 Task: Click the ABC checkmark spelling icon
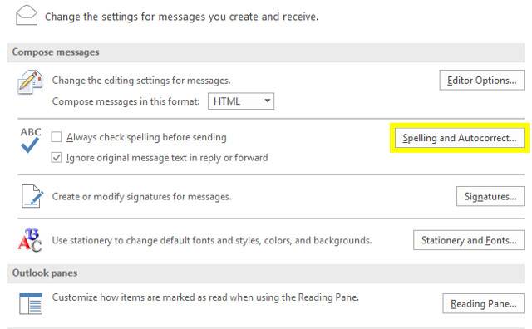click(x=30, y=140)
